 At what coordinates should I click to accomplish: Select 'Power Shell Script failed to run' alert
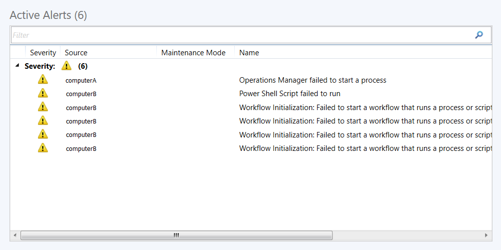point(290,94)
